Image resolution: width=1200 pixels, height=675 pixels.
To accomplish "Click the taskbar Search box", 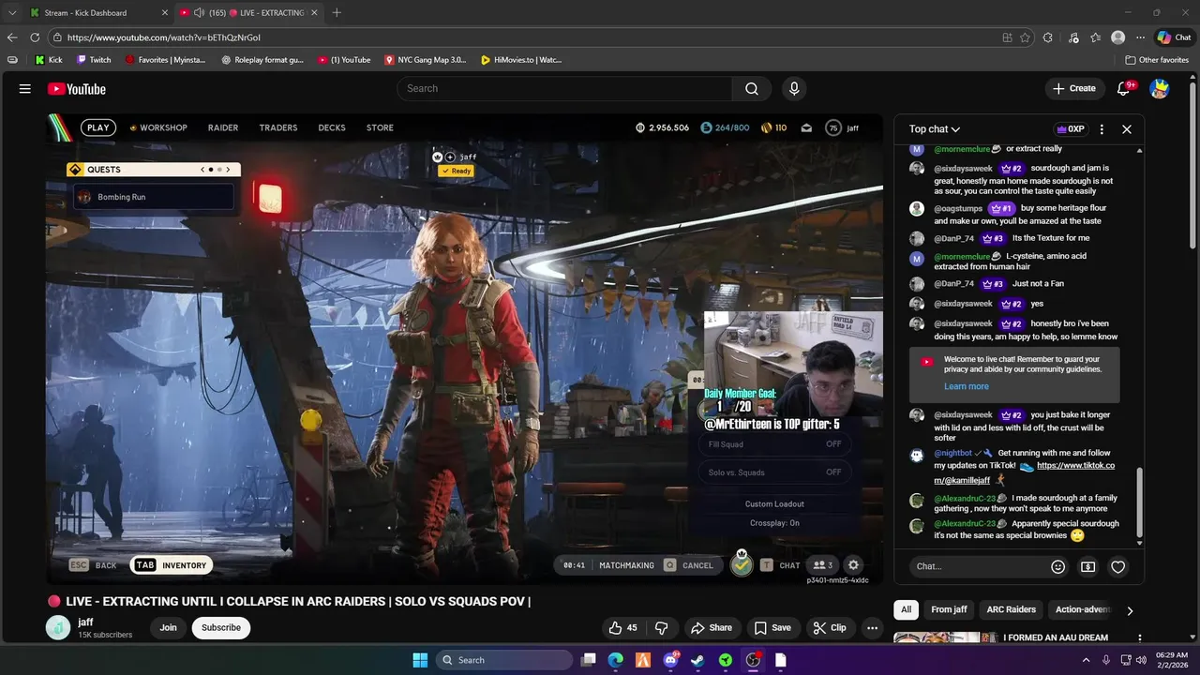I will [504, 660].
